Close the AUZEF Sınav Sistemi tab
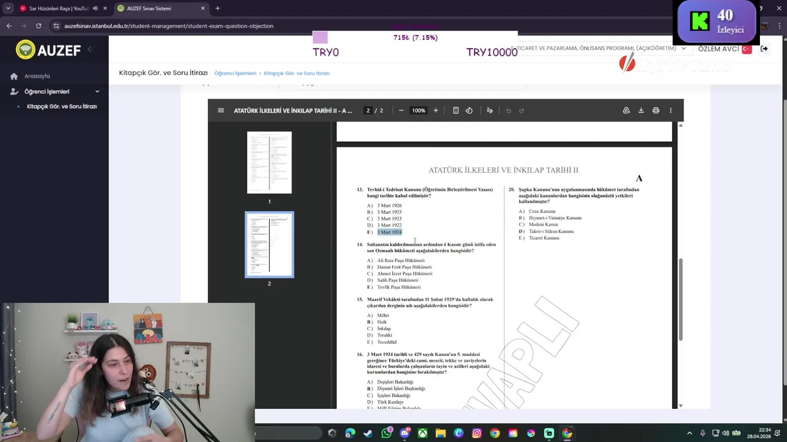This screenshot has width=787, height=442. [202, 9]
